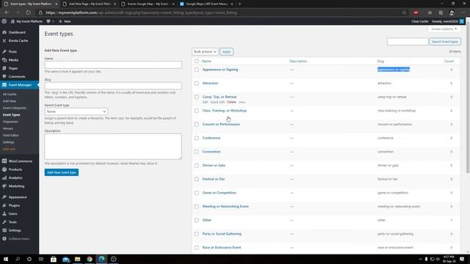Open the Media library menu
470x264 pixels.
[13, 60]
